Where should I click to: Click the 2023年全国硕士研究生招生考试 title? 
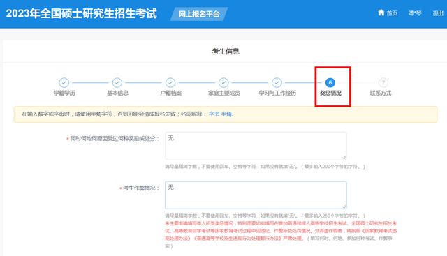point(82,13)
